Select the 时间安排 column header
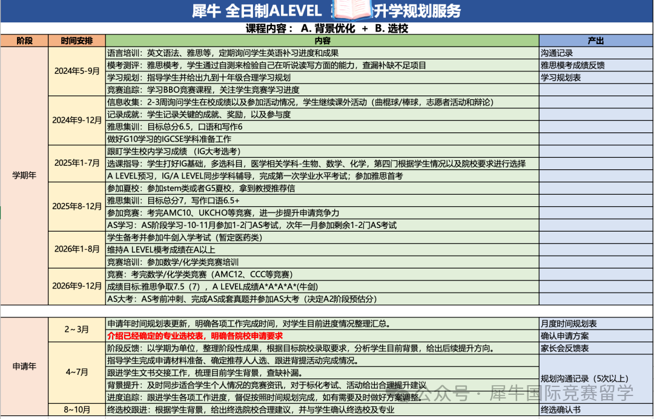Screen dimensions: 654x419 point(77,41)
